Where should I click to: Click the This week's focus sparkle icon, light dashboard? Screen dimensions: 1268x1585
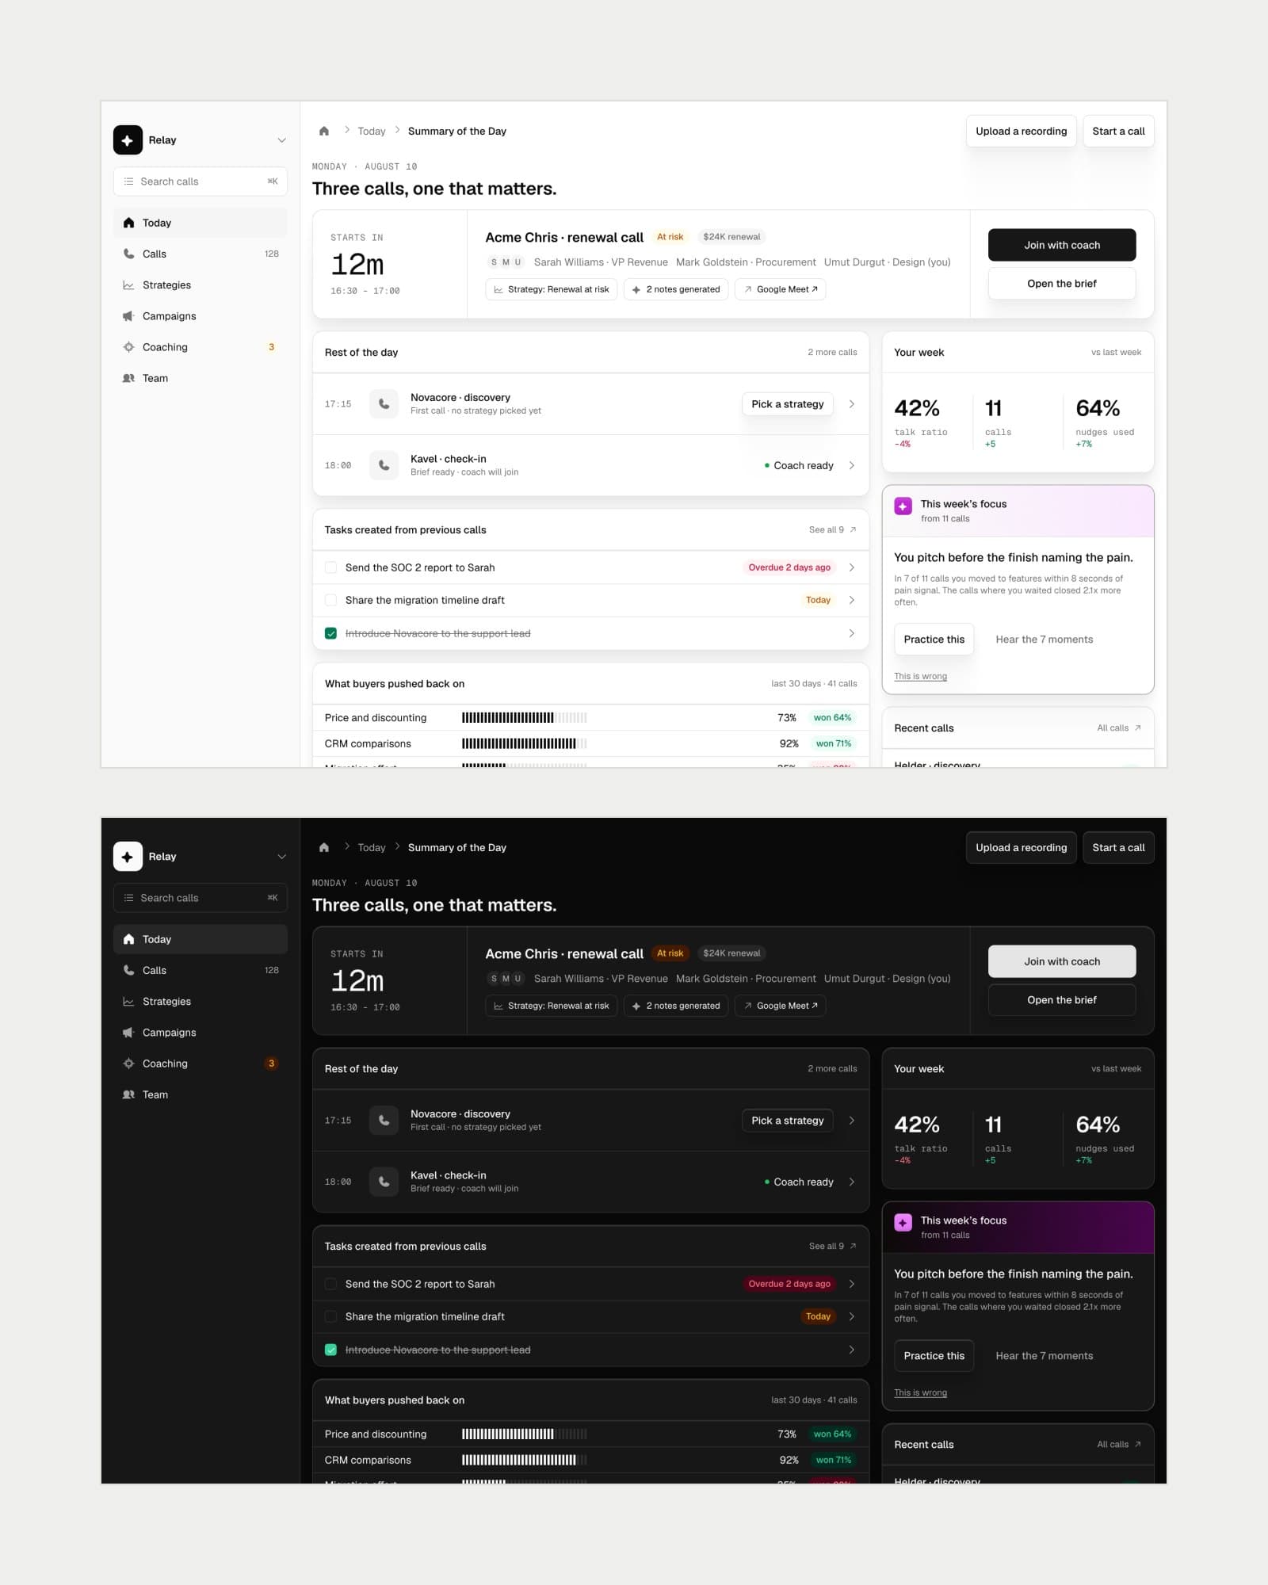tap(903, 506)
